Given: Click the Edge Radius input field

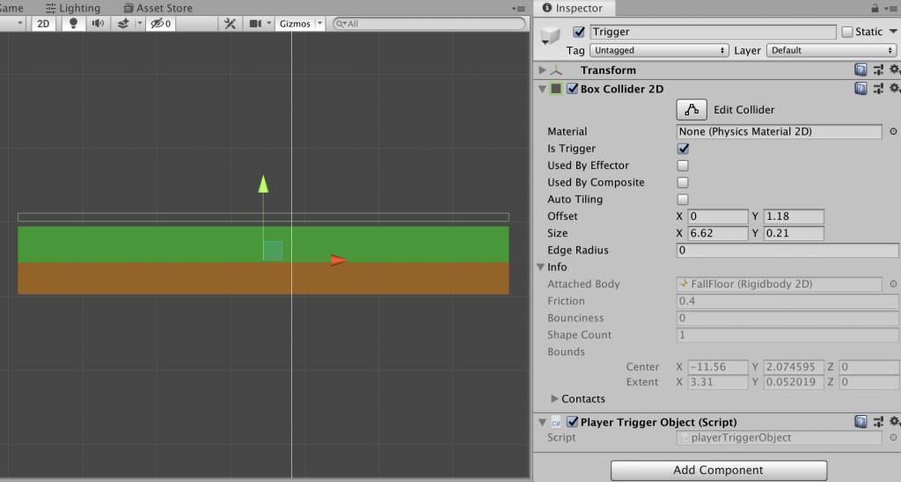Looking at the screenshot, I should pos(787,250).
